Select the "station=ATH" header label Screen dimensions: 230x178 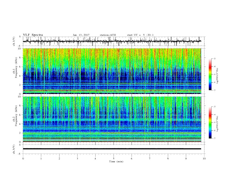coord(108,35)
